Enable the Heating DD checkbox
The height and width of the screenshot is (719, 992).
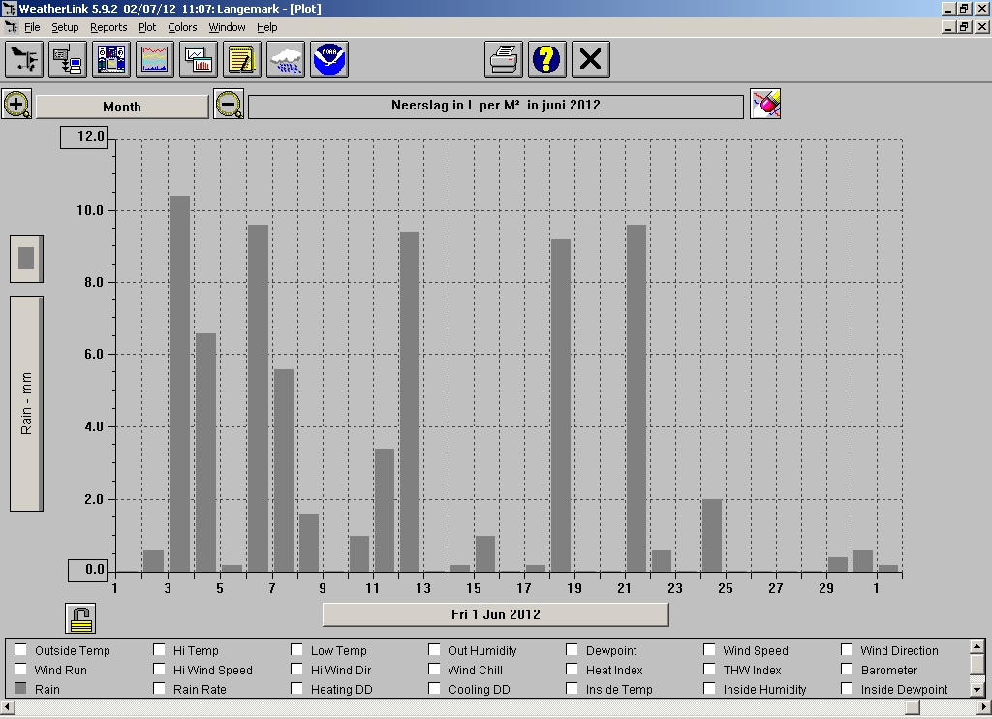(296, 689)
